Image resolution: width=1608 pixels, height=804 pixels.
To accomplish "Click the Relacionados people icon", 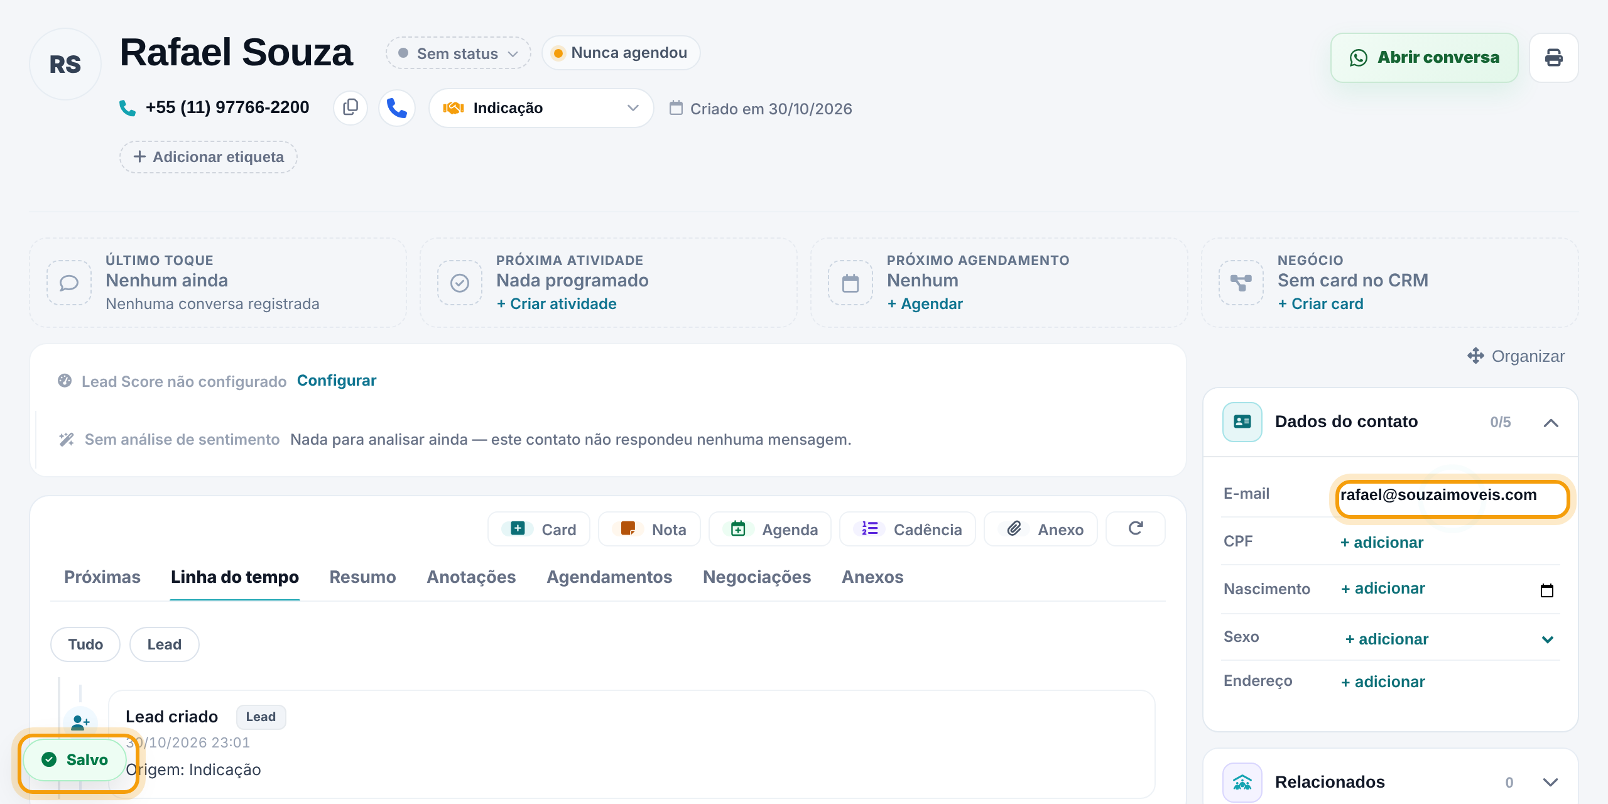I will (x=1242, y=782).
